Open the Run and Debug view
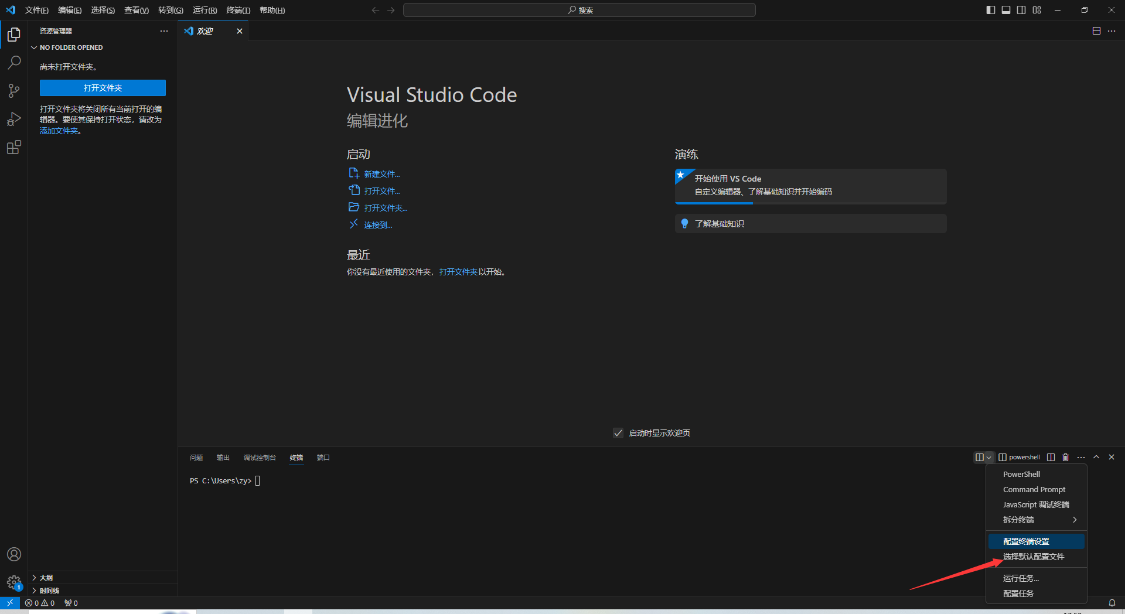The image size is (1125, 614). [x=14, y=119]
